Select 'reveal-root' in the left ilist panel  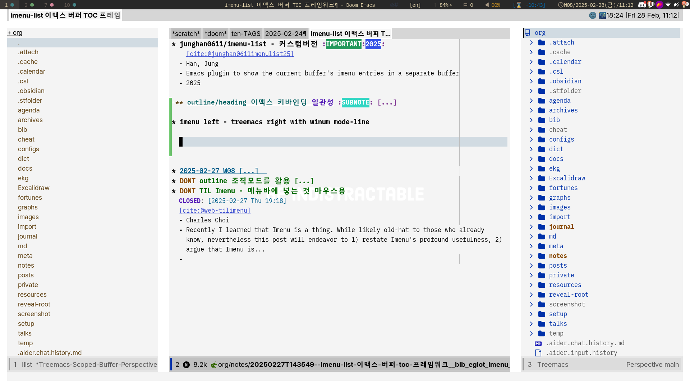34,304
